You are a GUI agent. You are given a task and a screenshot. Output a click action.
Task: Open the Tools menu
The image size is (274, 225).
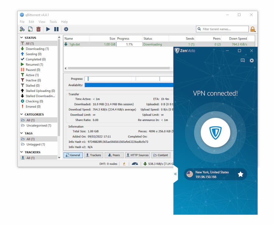pyautogui.click(x=53, y=22)
